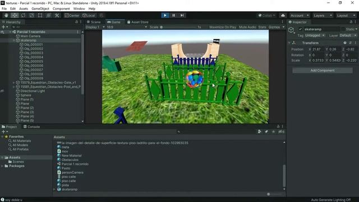359x202 pixels.
Task: Select Sphere object in Hierarchy
Action: (26, 95)
